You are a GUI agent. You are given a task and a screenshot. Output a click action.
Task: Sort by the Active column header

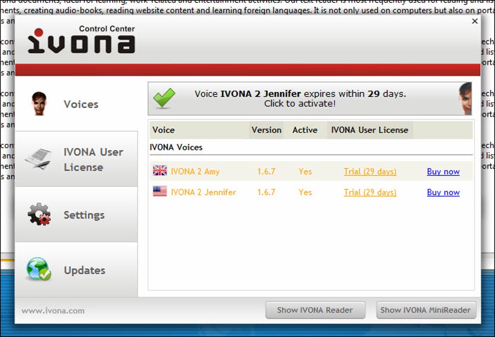305,130
